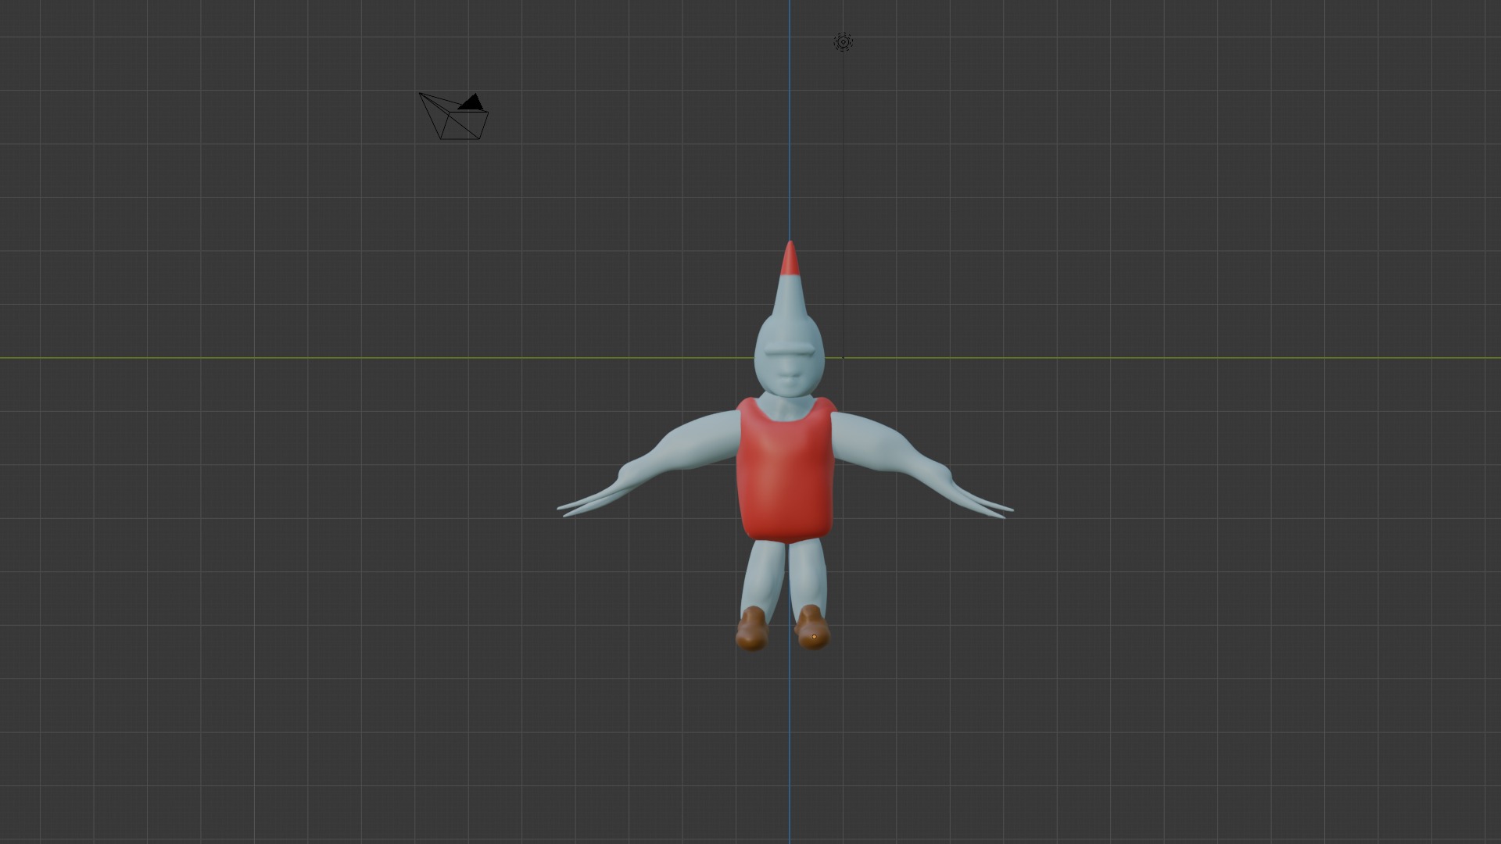Select the brown shoe with the orange origin dot
Viewport: 1501px width, 844px height.
812,627
